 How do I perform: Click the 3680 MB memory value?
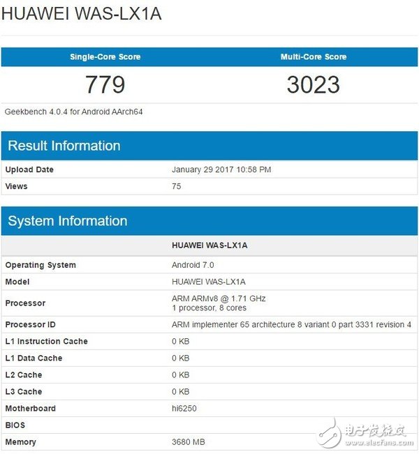[187, 441]
